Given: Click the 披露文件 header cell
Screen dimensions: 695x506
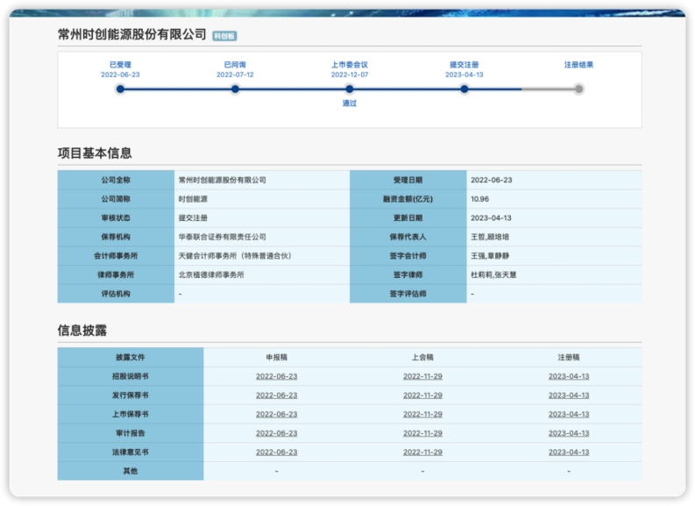Looking at the screenshot, I should (x=131, y=357).
